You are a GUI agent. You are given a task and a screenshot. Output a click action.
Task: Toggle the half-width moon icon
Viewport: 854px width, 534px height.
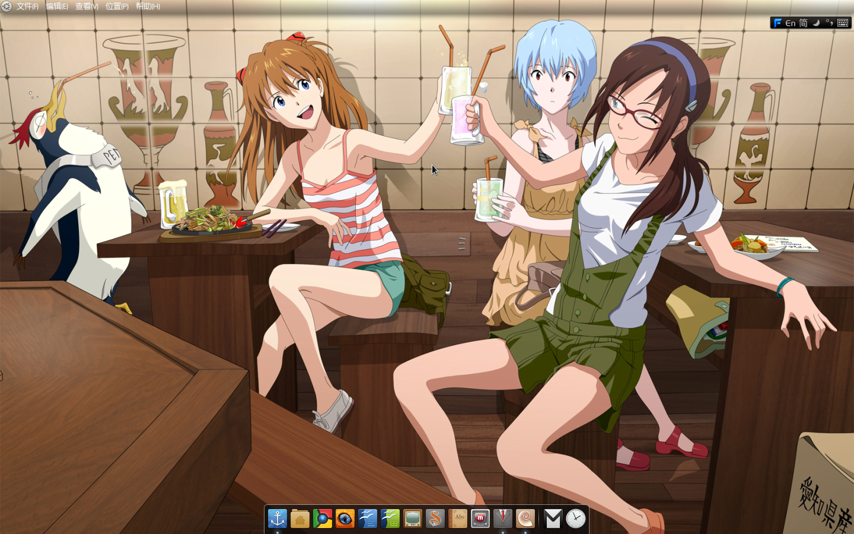pyautogui.click(x=817, y=23)
